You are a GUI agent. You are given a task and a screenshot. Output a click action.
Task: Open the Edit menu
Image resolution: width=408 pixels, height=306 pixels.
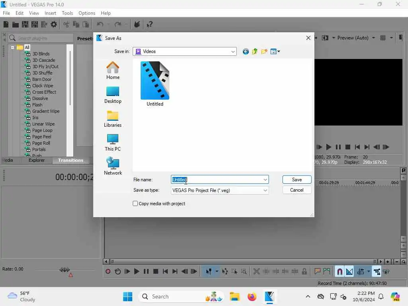(x=19, y=13)
